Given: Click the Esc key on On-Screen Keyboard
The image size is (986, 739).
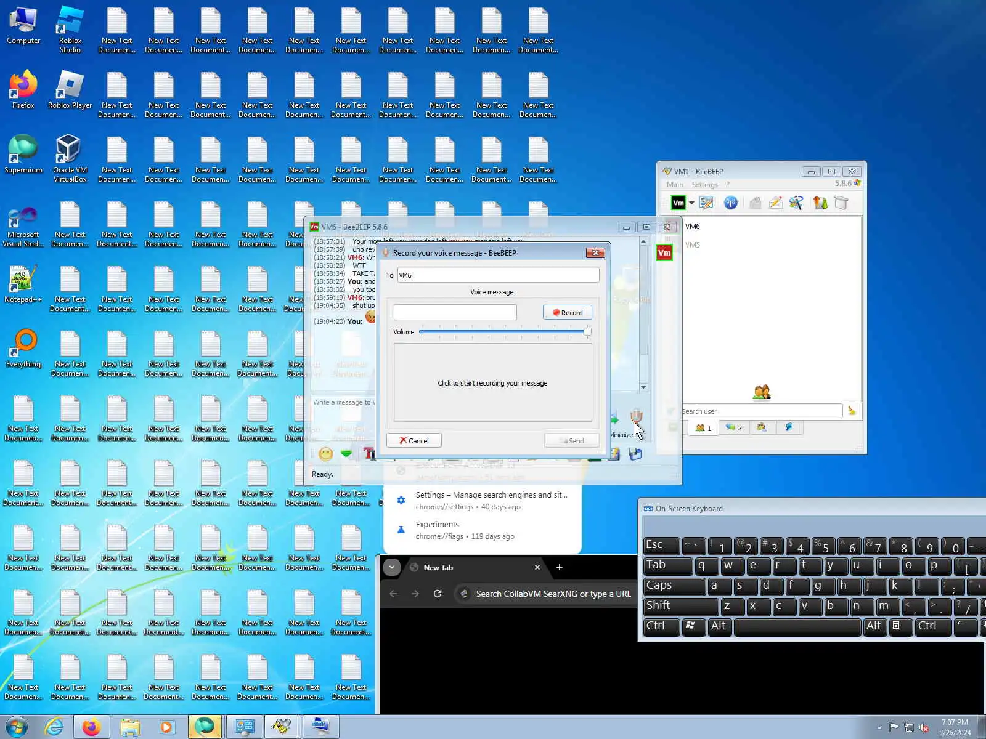Looking at the screenshot, I should (x=661, y=546).
